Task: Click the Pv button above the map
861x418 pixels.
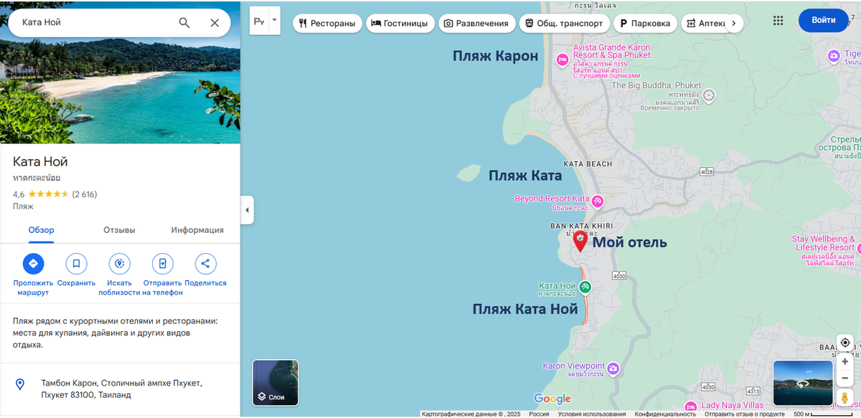Action: [x=259, y=22]
